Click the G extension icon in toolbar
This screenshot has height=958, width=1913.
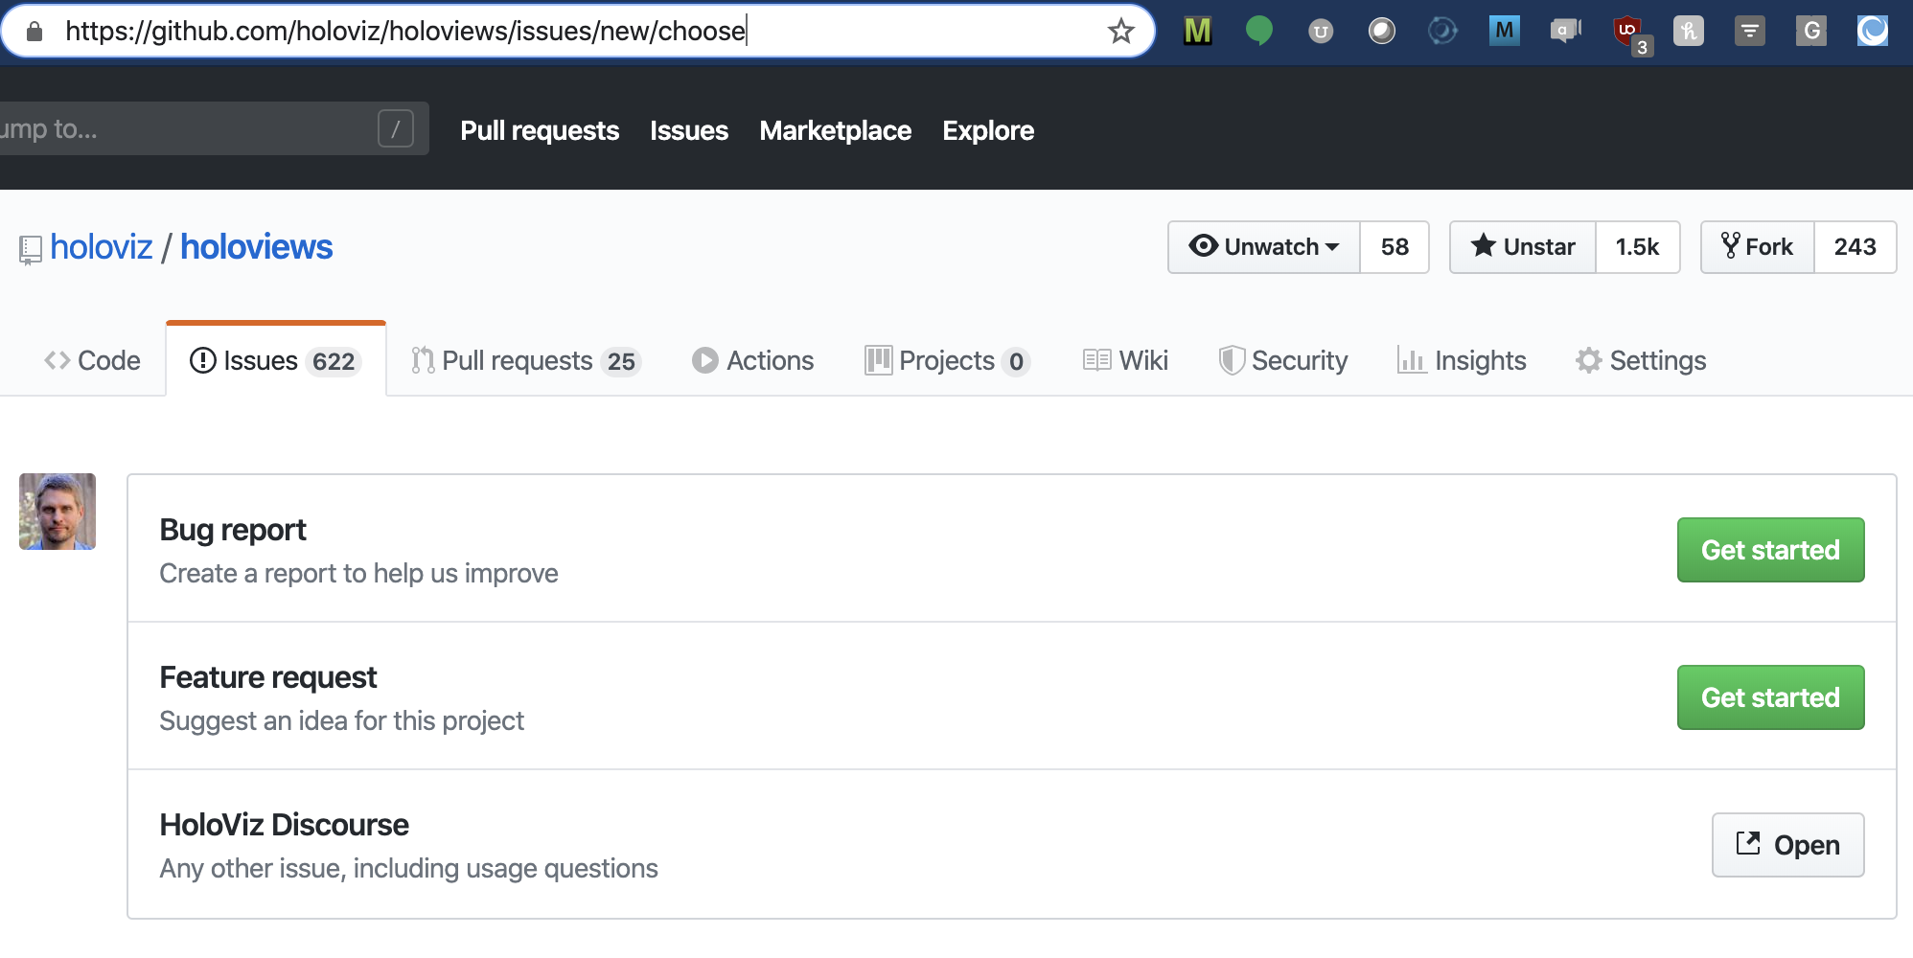1810,32
